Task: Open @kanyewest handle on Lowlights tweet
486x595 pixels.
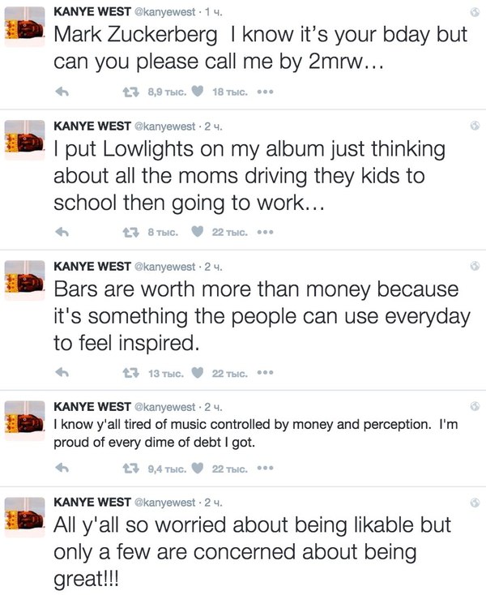Action: tap(164, 126)
